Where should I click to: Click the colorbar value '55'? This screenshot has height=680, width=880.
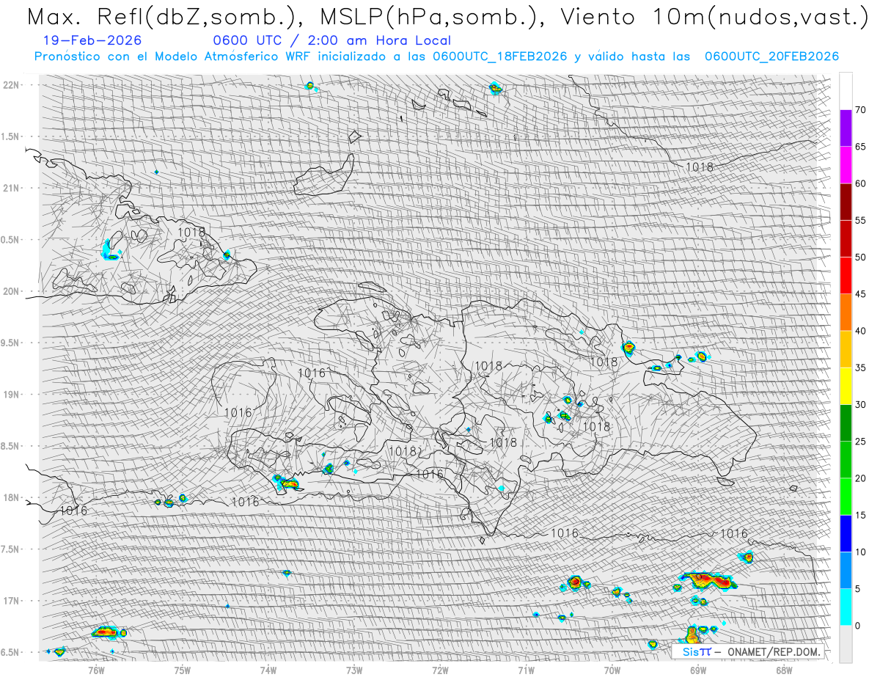click(x=861, y=220)
